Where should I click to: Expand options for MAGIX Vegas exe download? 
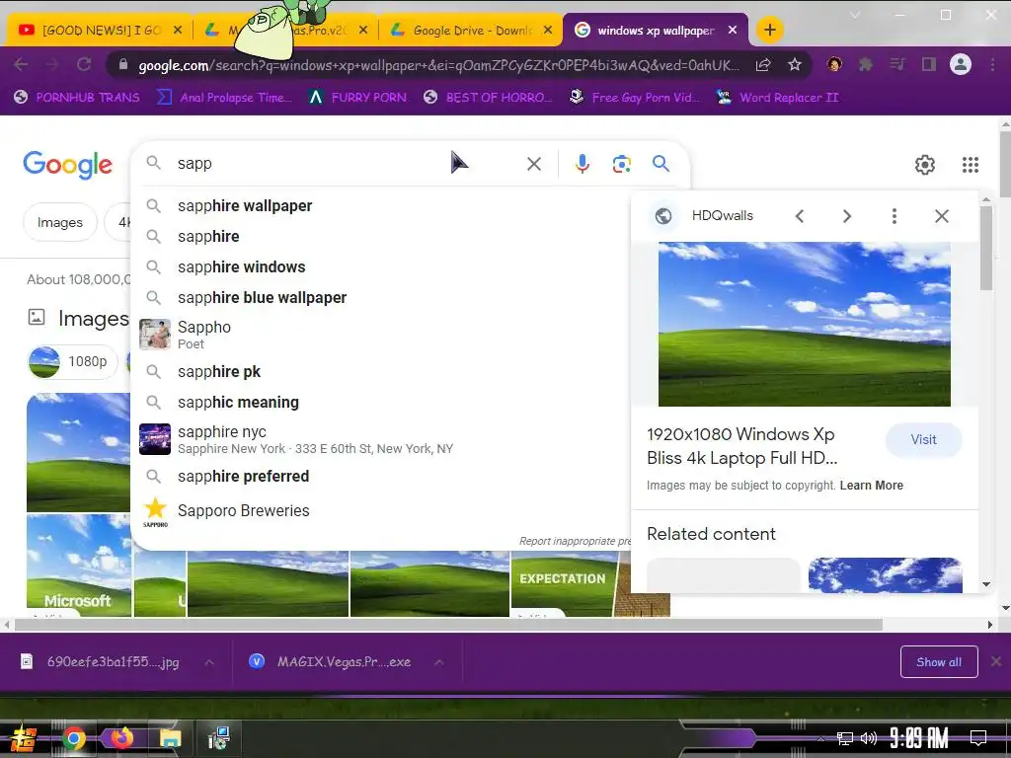(x=439, y=662)
